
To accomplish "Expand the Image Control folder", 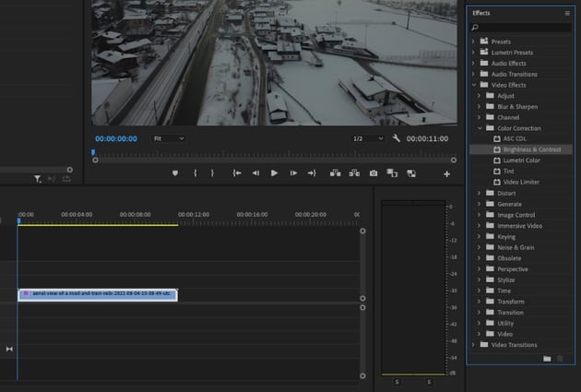I will (480, 215).
